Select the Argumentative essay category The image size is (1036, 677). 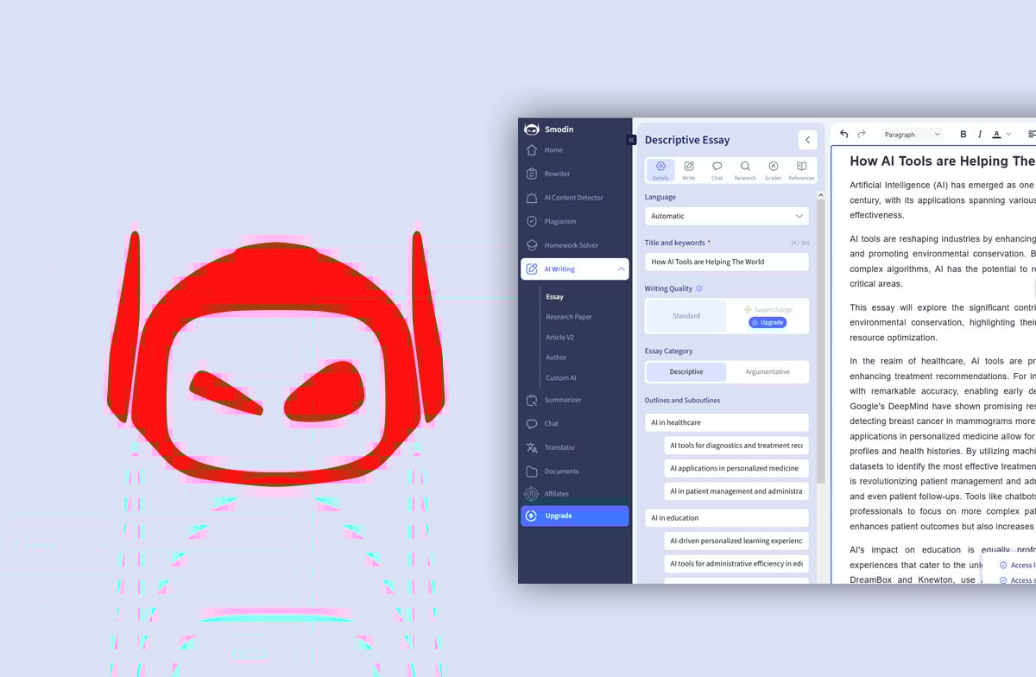point(768,371)
